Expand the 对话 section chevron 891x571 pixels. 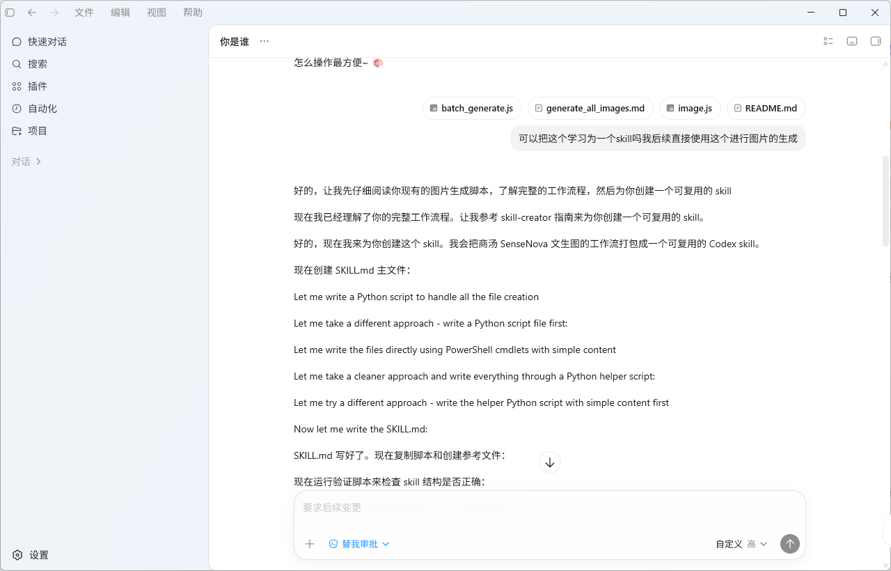point(38,162)
